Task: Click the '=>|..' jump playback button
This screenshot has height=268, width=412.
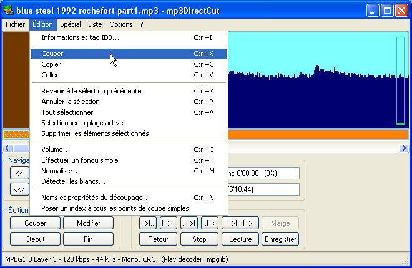Action: tap(149, 223)
